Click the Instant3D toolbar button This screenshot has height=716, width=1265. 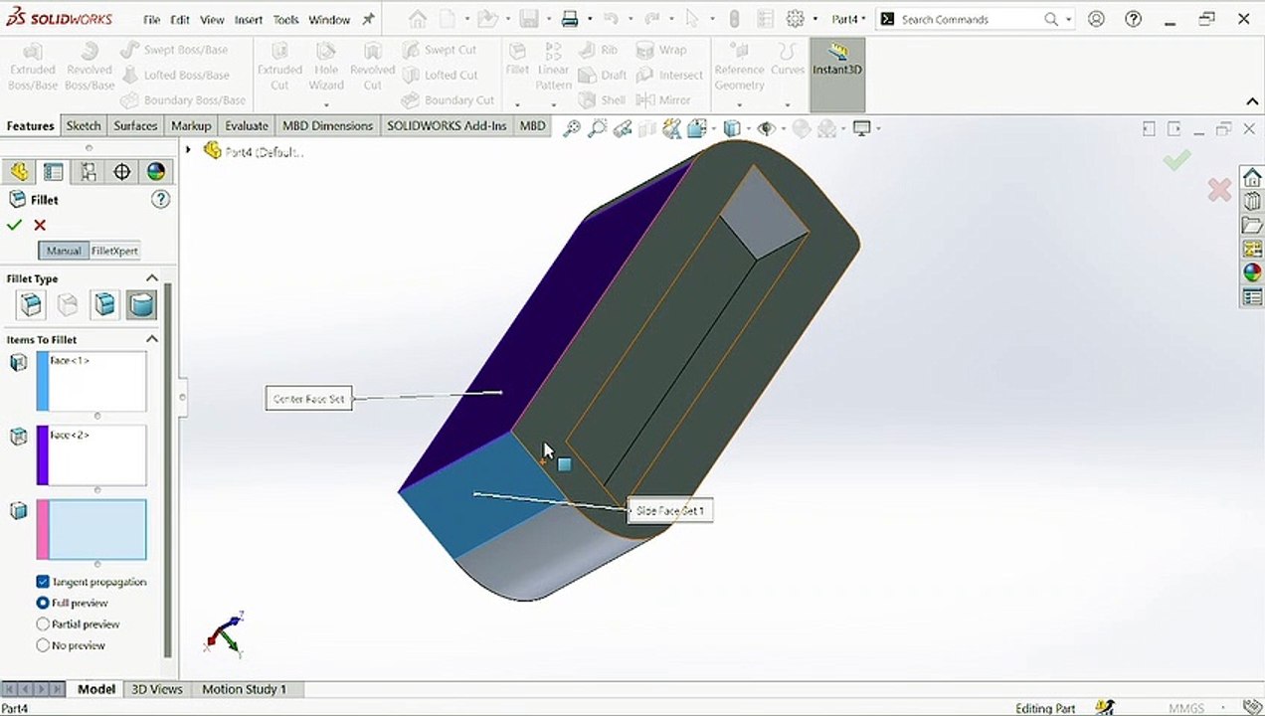(837, 75)
